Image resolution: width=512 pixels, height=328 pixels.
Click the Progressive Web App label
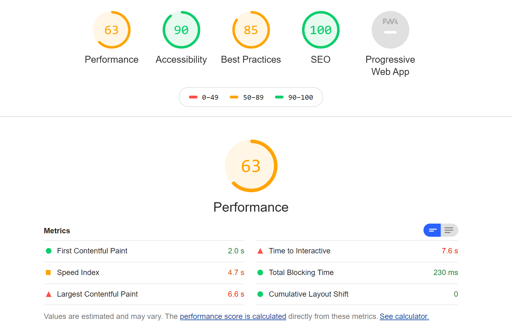(x=391, y=66)
